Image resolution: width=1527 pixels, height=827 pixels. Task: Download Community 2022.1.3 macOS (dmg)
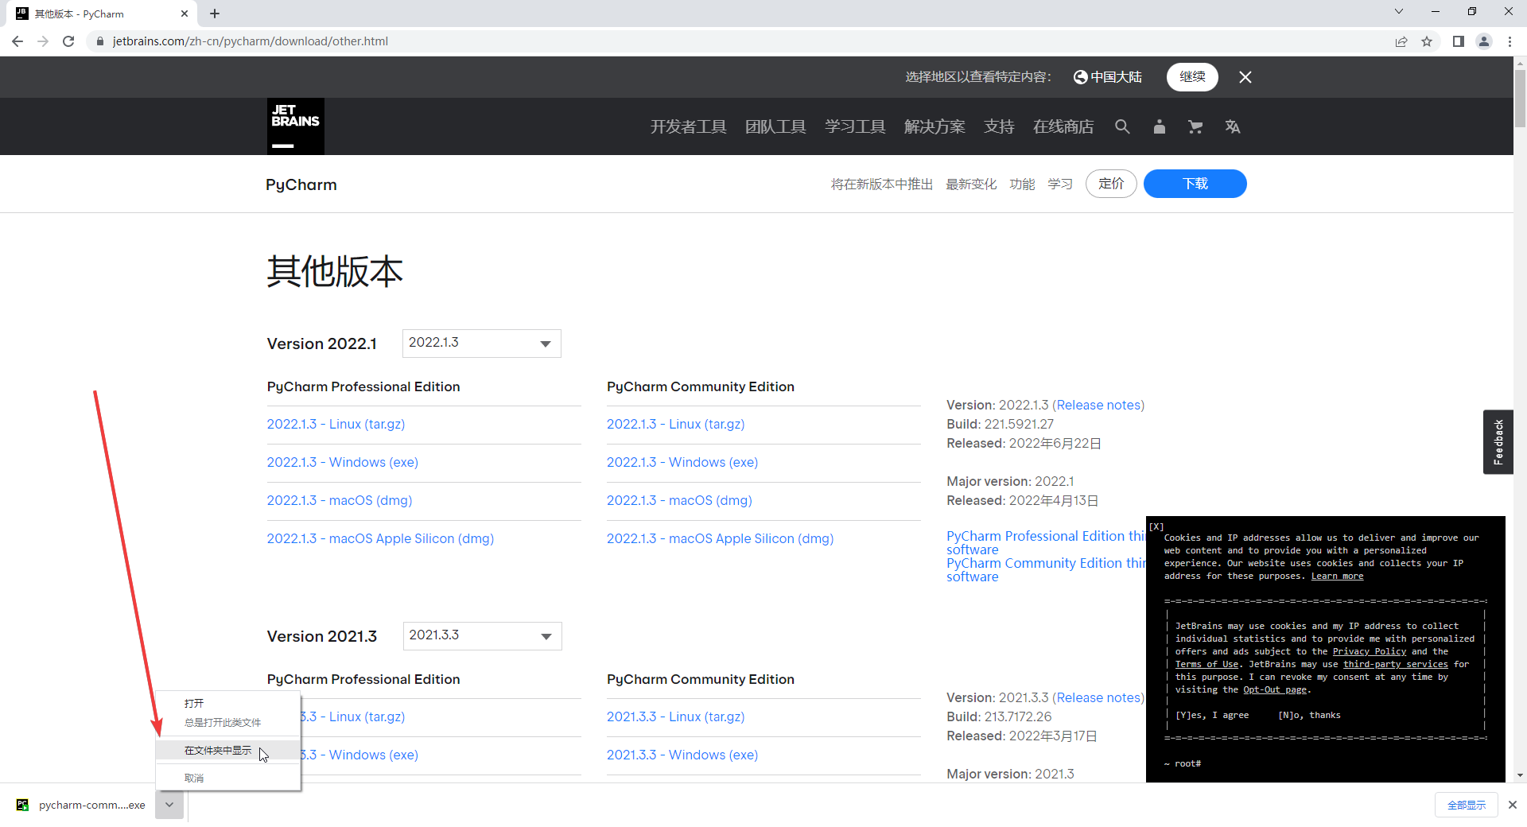pos(679,500)
